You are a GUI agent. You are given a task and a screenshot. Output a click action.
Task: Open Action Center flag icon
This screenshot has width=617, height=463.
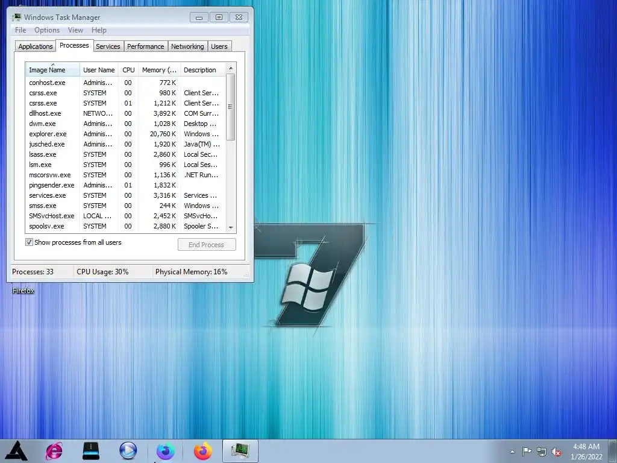click(x=527, y=452)
